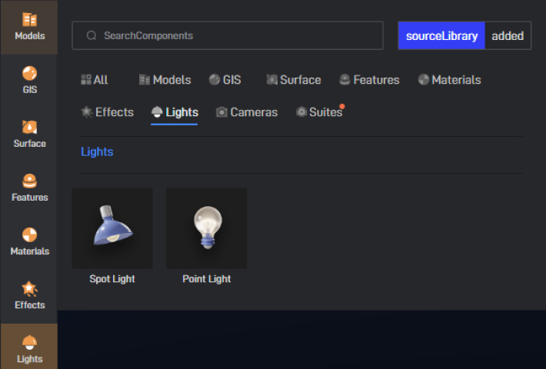Choose the Point Light bulb thumbnail

point(207,228)
